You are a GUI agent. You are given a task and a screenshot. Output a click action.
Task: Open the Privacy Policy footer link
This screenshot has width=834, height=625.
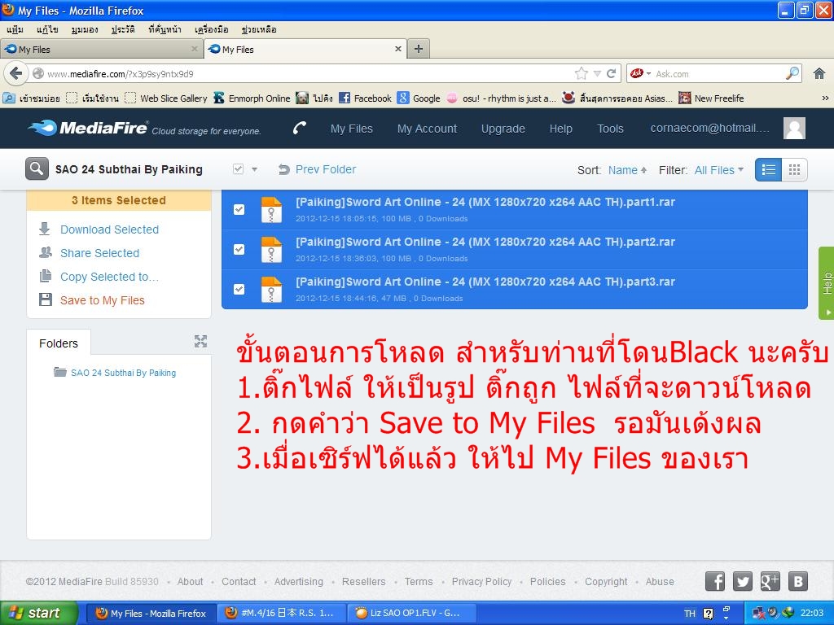[x=481, y=581]
